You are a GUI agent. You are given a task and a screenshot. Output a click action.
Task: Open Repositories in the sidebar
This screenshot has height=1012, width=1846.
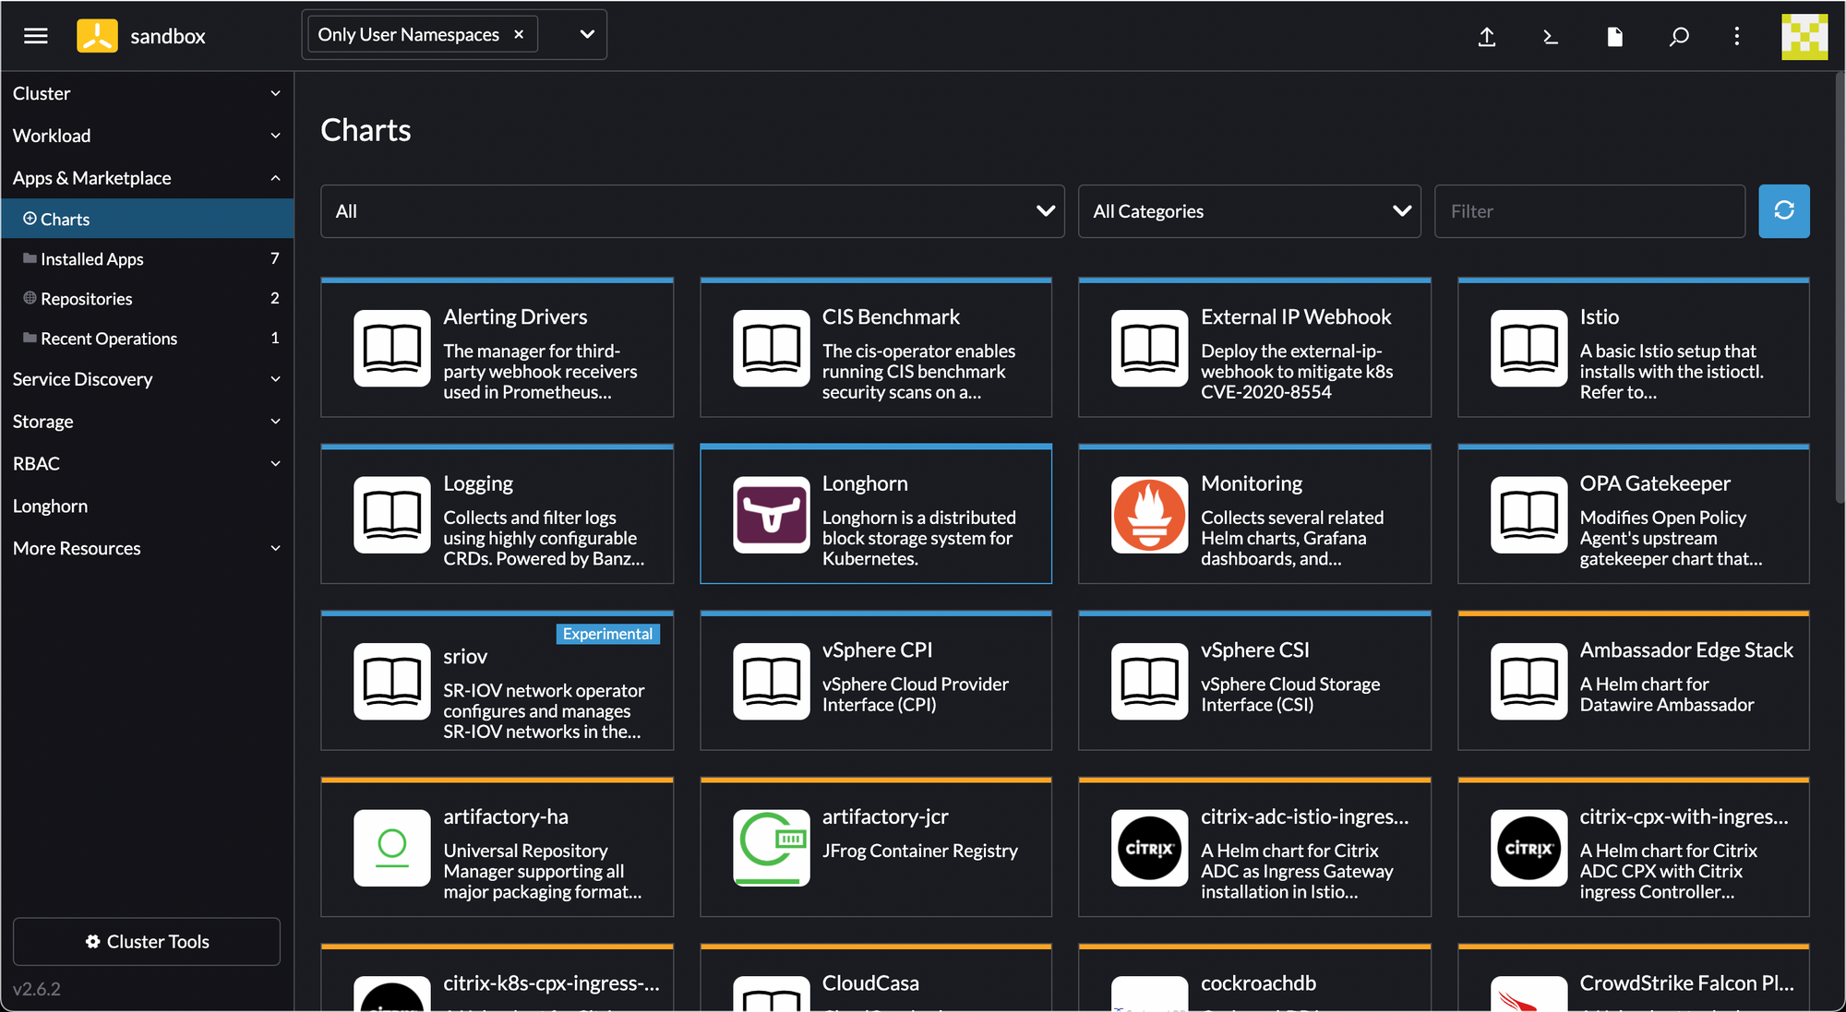tap(87, 299)
